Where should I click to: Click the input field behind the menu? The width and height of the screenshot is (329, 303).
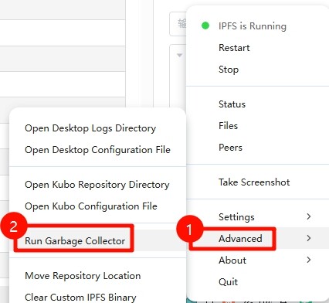click(178, 24)
